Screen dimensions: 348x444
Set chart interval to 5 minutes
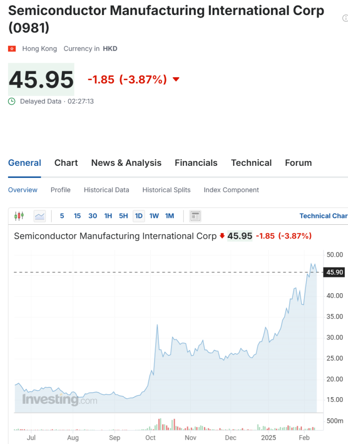coord(62,216)
